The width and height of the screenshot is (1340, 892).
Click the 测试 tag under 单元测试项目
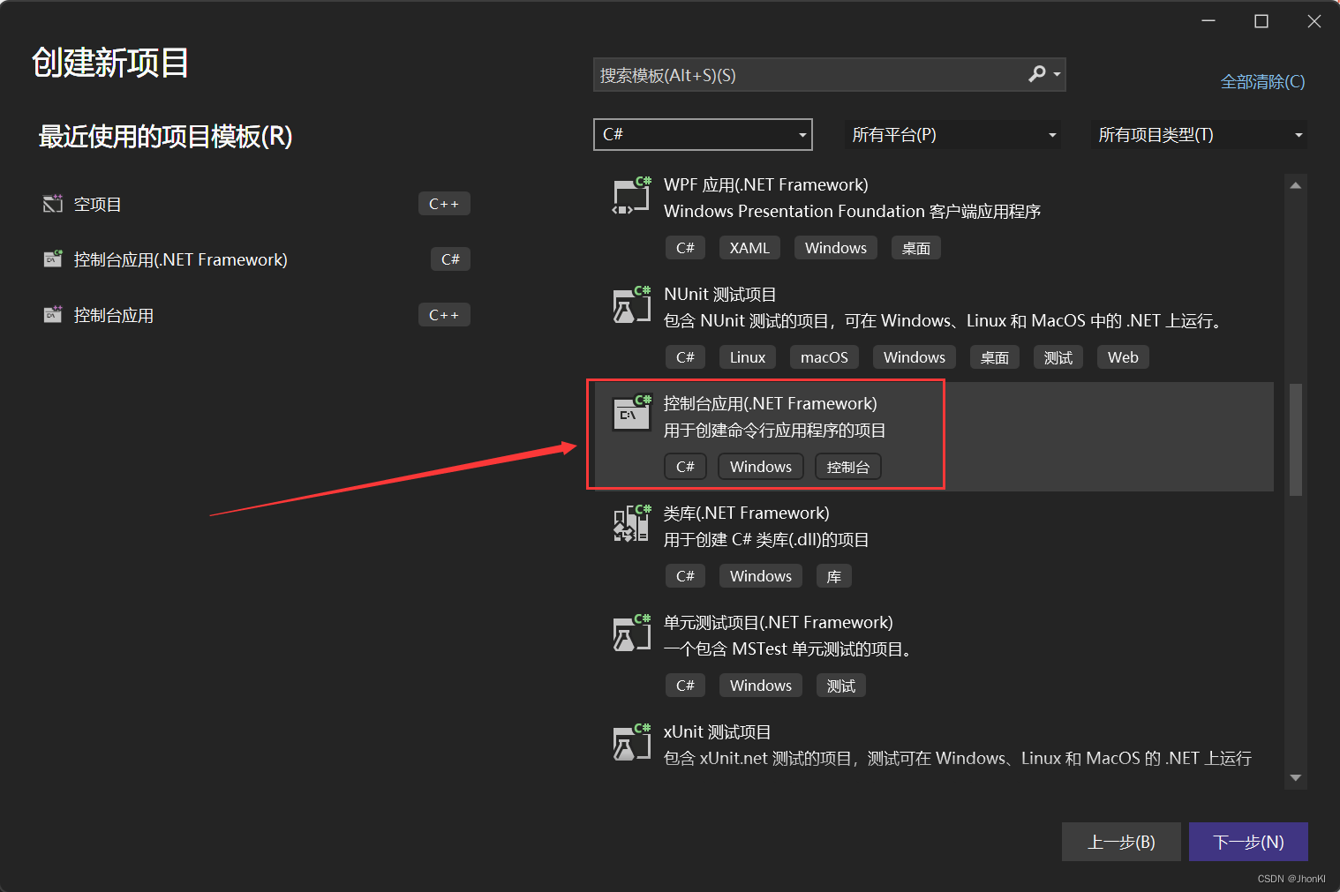coord(841,686)
